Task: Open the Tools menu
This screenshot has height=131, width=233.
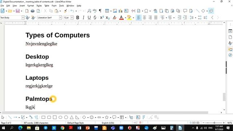Action: 62,6
